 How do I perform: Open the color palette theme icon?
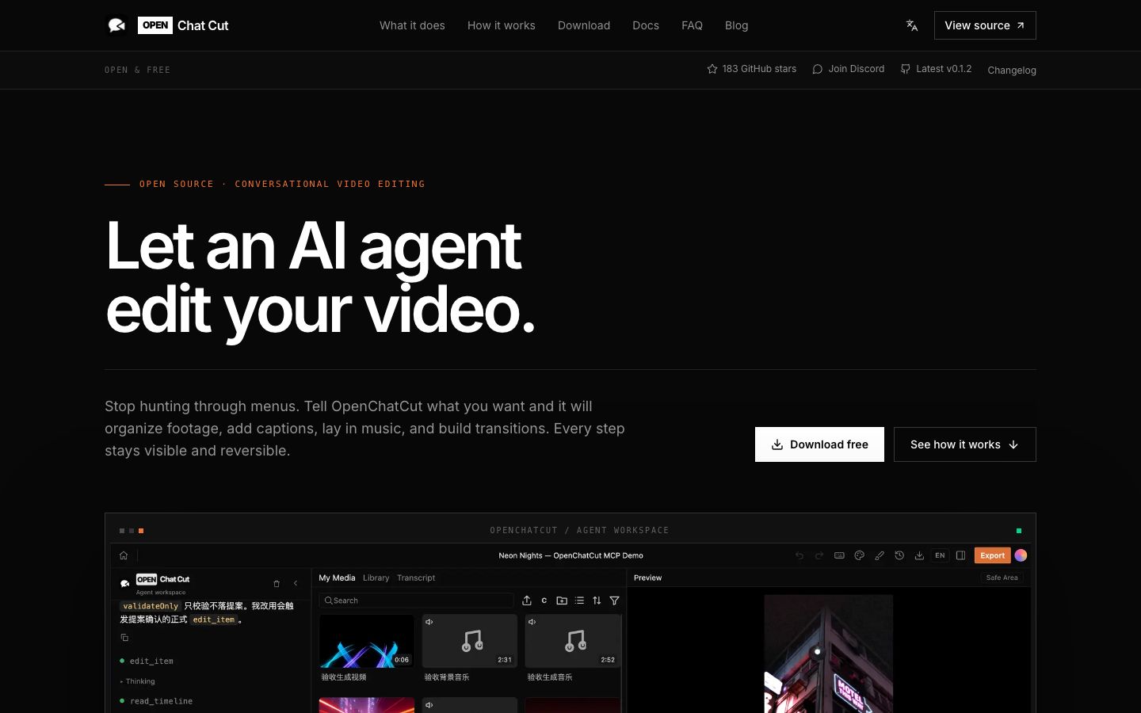point(859,555)
